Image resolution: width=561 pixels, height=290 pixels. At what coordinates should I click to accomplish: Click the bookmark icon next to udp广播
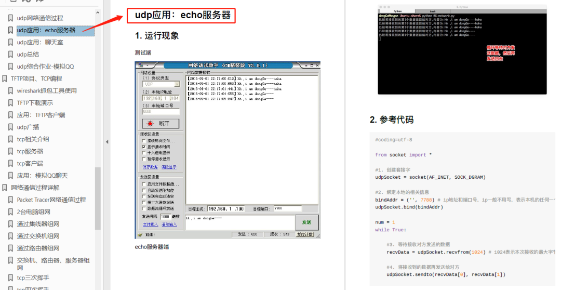pyautogui.click(x=10, y=127)
